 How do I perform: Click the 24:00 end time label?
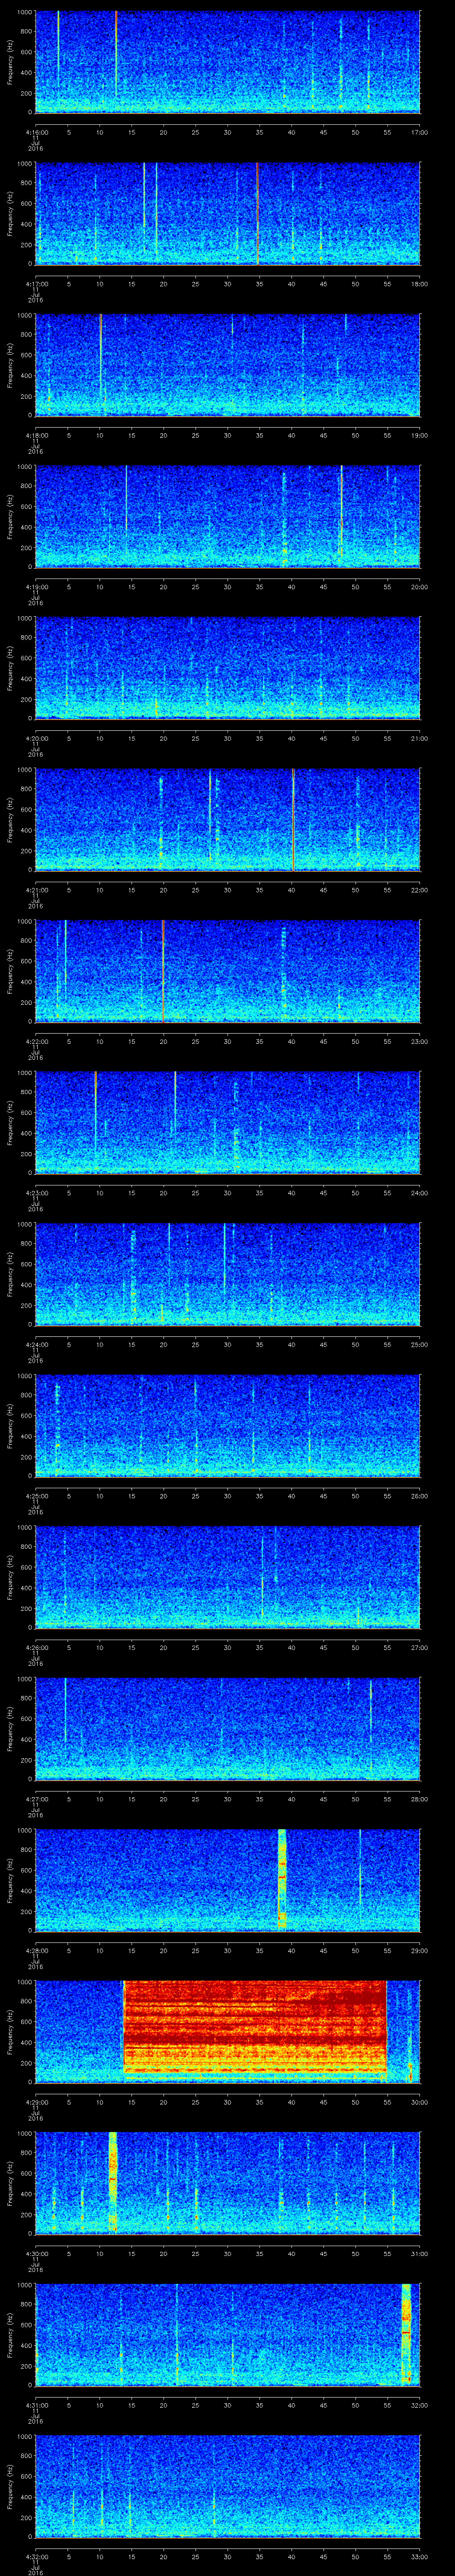click(419, 1193)
